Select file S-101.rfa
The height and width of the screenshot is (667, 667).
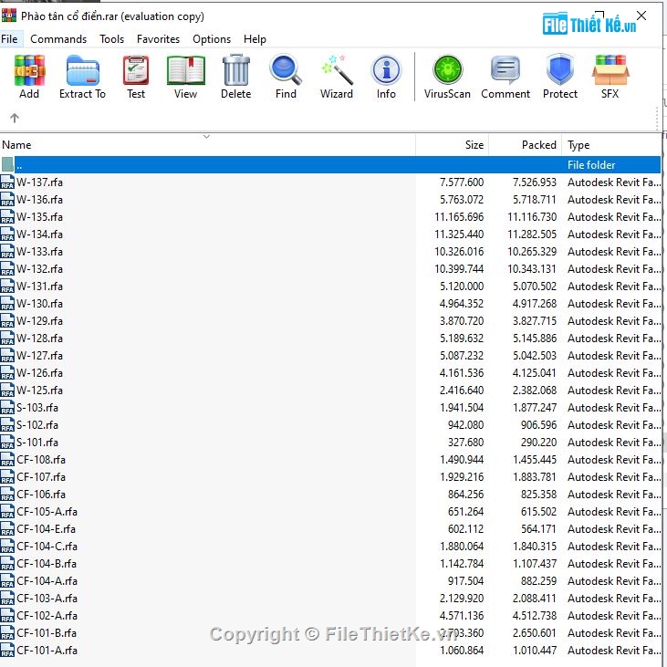(x=330, y=442)
